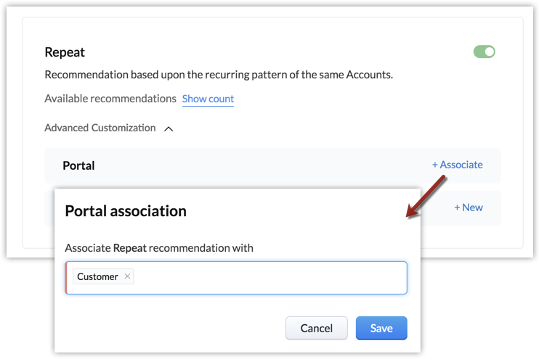The image size is (539, 362).
Task: Click the red required marker on input field
Action: (x=66, y=277)
